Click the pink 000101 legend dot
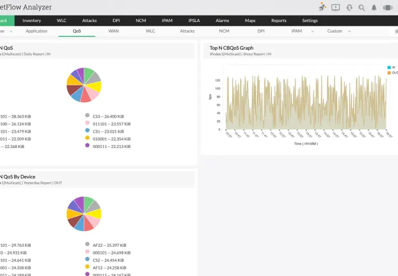398x276 pixels. pos(87,252)
